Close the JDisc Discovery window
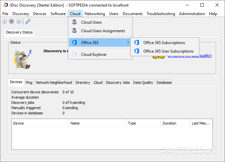Screen dimensions: 225x162 click(x=217, y=5)
